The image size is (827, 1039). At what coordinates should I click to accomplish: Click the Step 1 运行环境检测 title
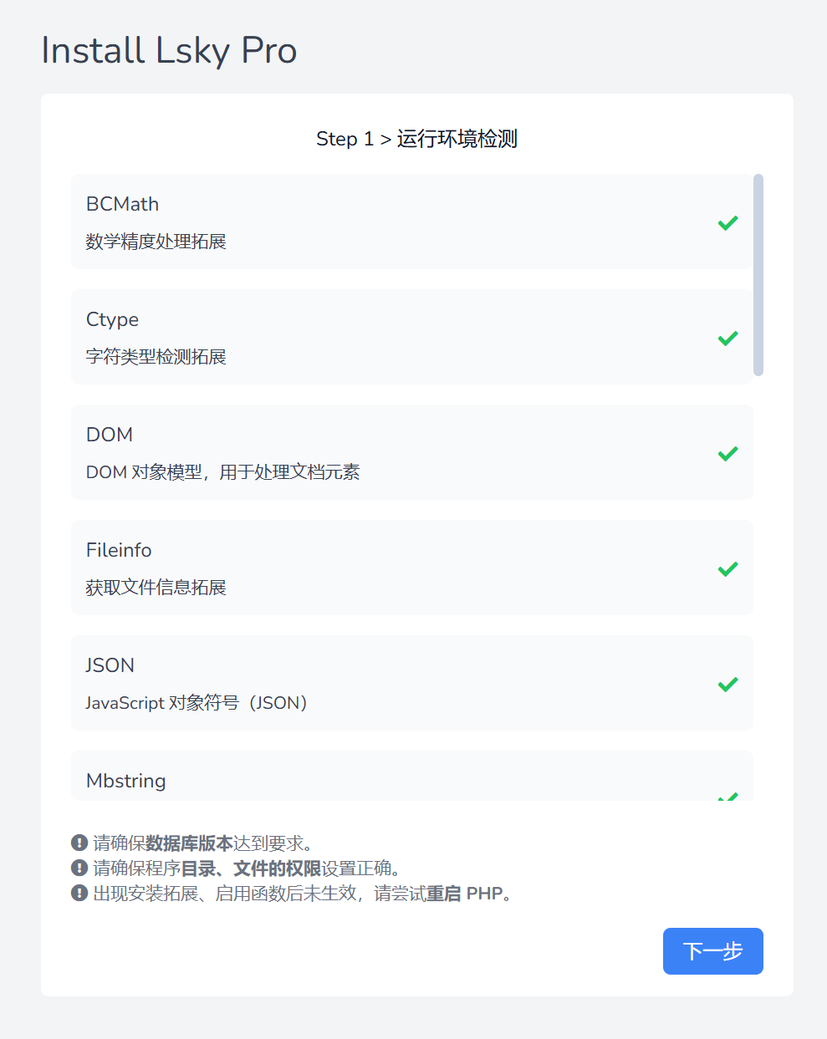pos(416,139)
